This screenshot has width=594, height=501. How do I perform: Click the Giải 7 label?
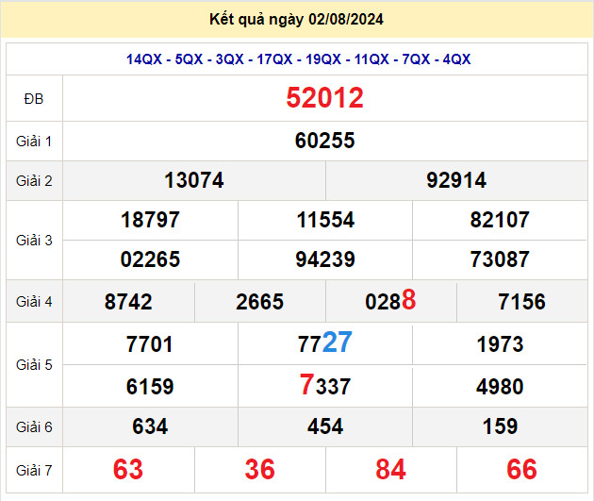coord(34,470)
